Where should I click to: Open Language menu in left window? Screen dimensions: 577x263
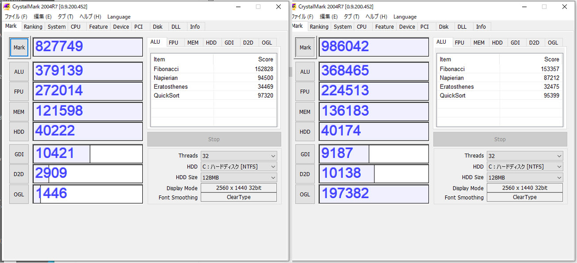119,17
